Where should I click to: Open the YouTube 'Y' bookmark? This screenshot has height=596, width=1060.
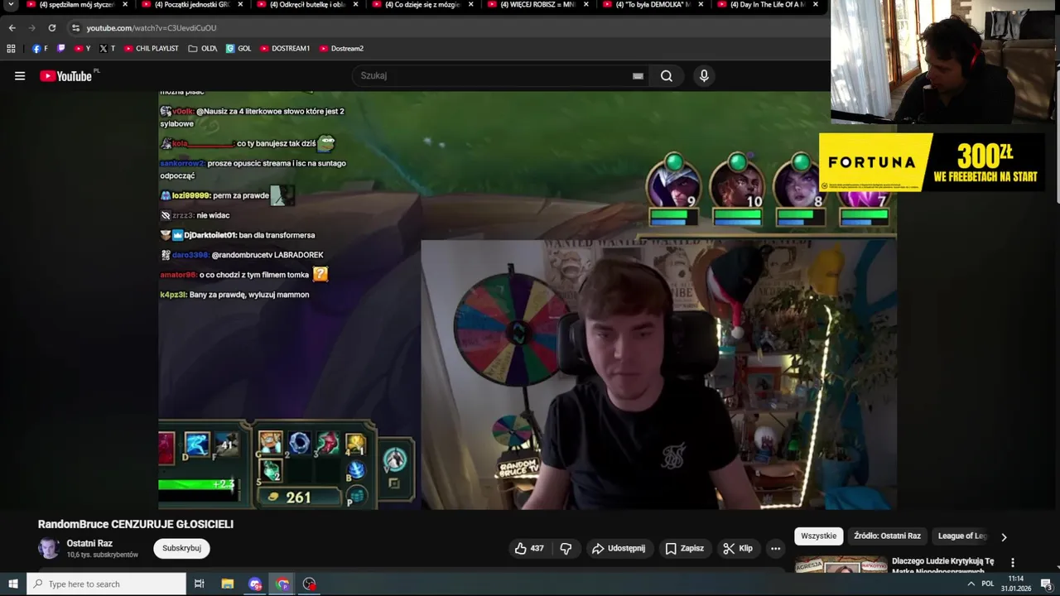tap(83, 49)
